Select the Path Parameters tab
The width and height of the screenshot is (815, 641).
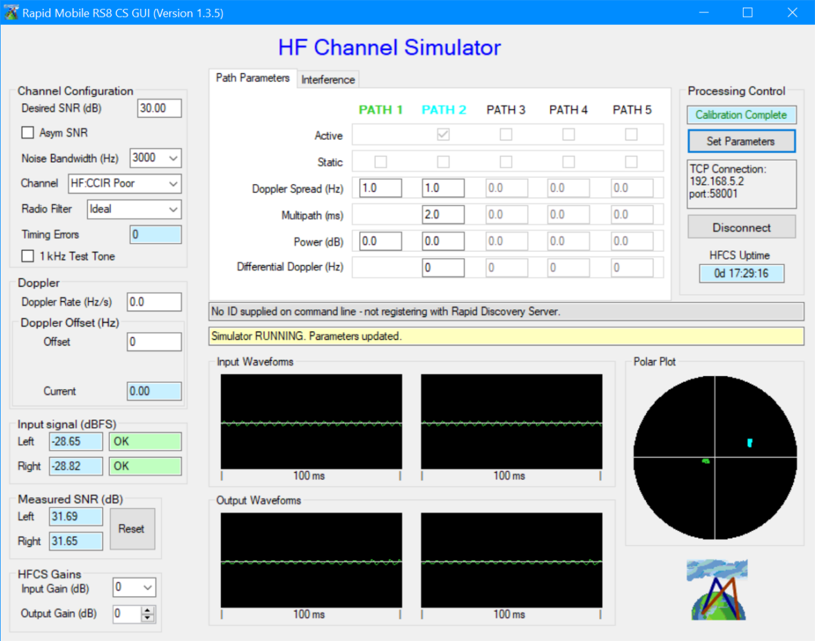click(253, 78)
